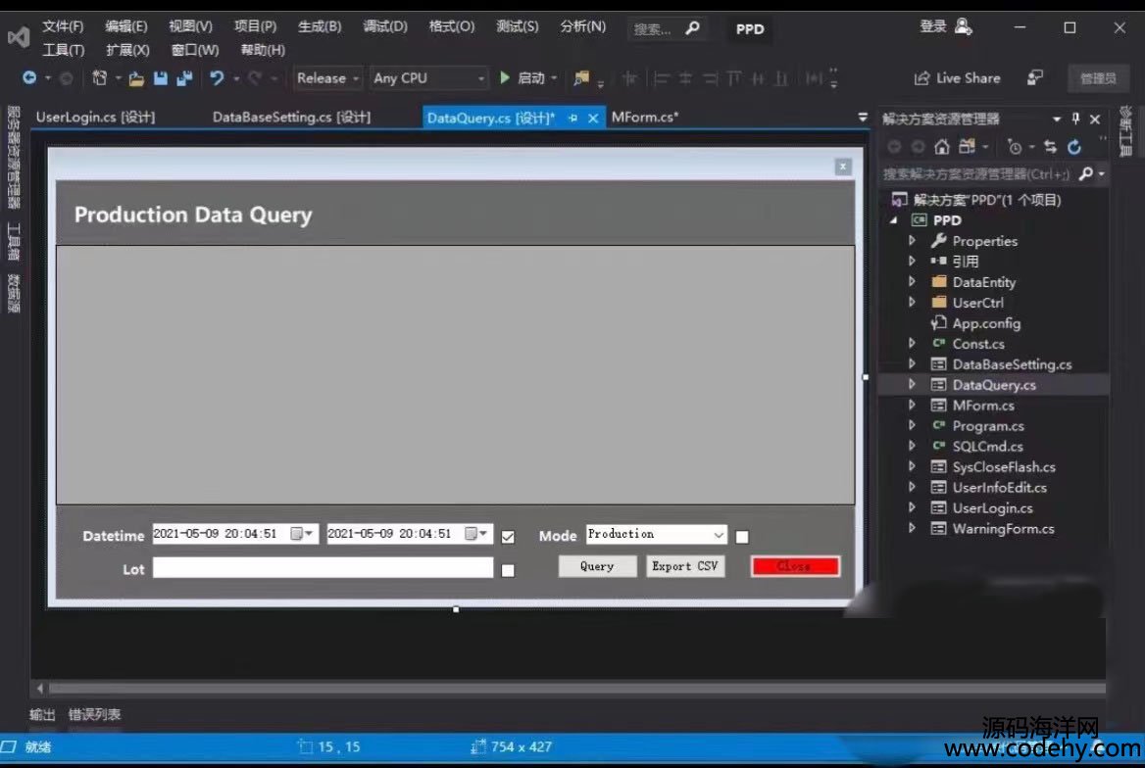Screen dimensions: 1145x768
Task: Check the box next to Mode combo
Action: click(742, 537)
